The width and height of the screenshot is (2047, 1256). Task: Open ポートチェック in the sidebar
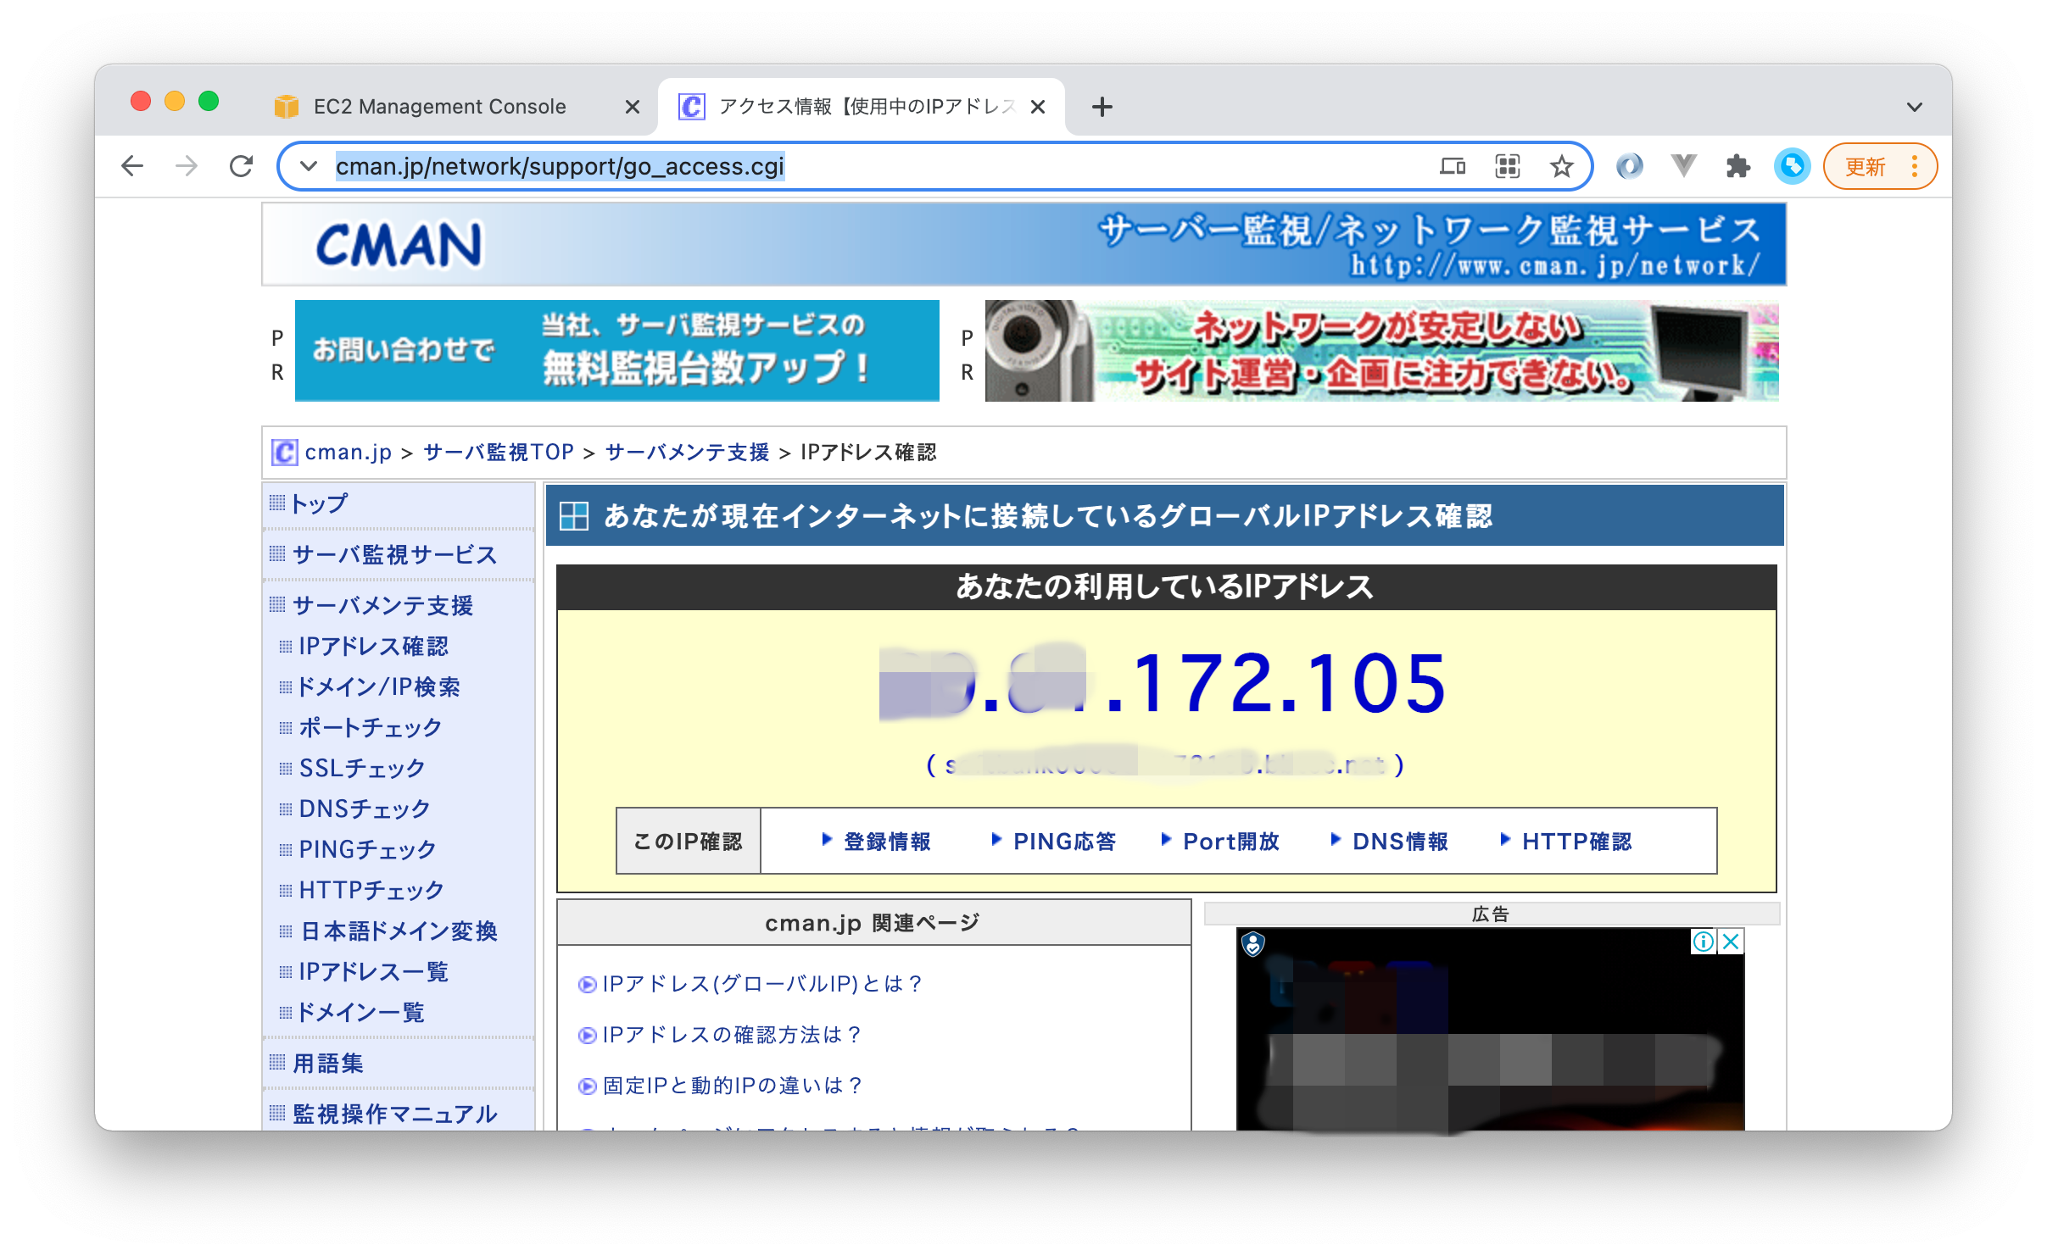pyautogui.click(x=370, y=727)
